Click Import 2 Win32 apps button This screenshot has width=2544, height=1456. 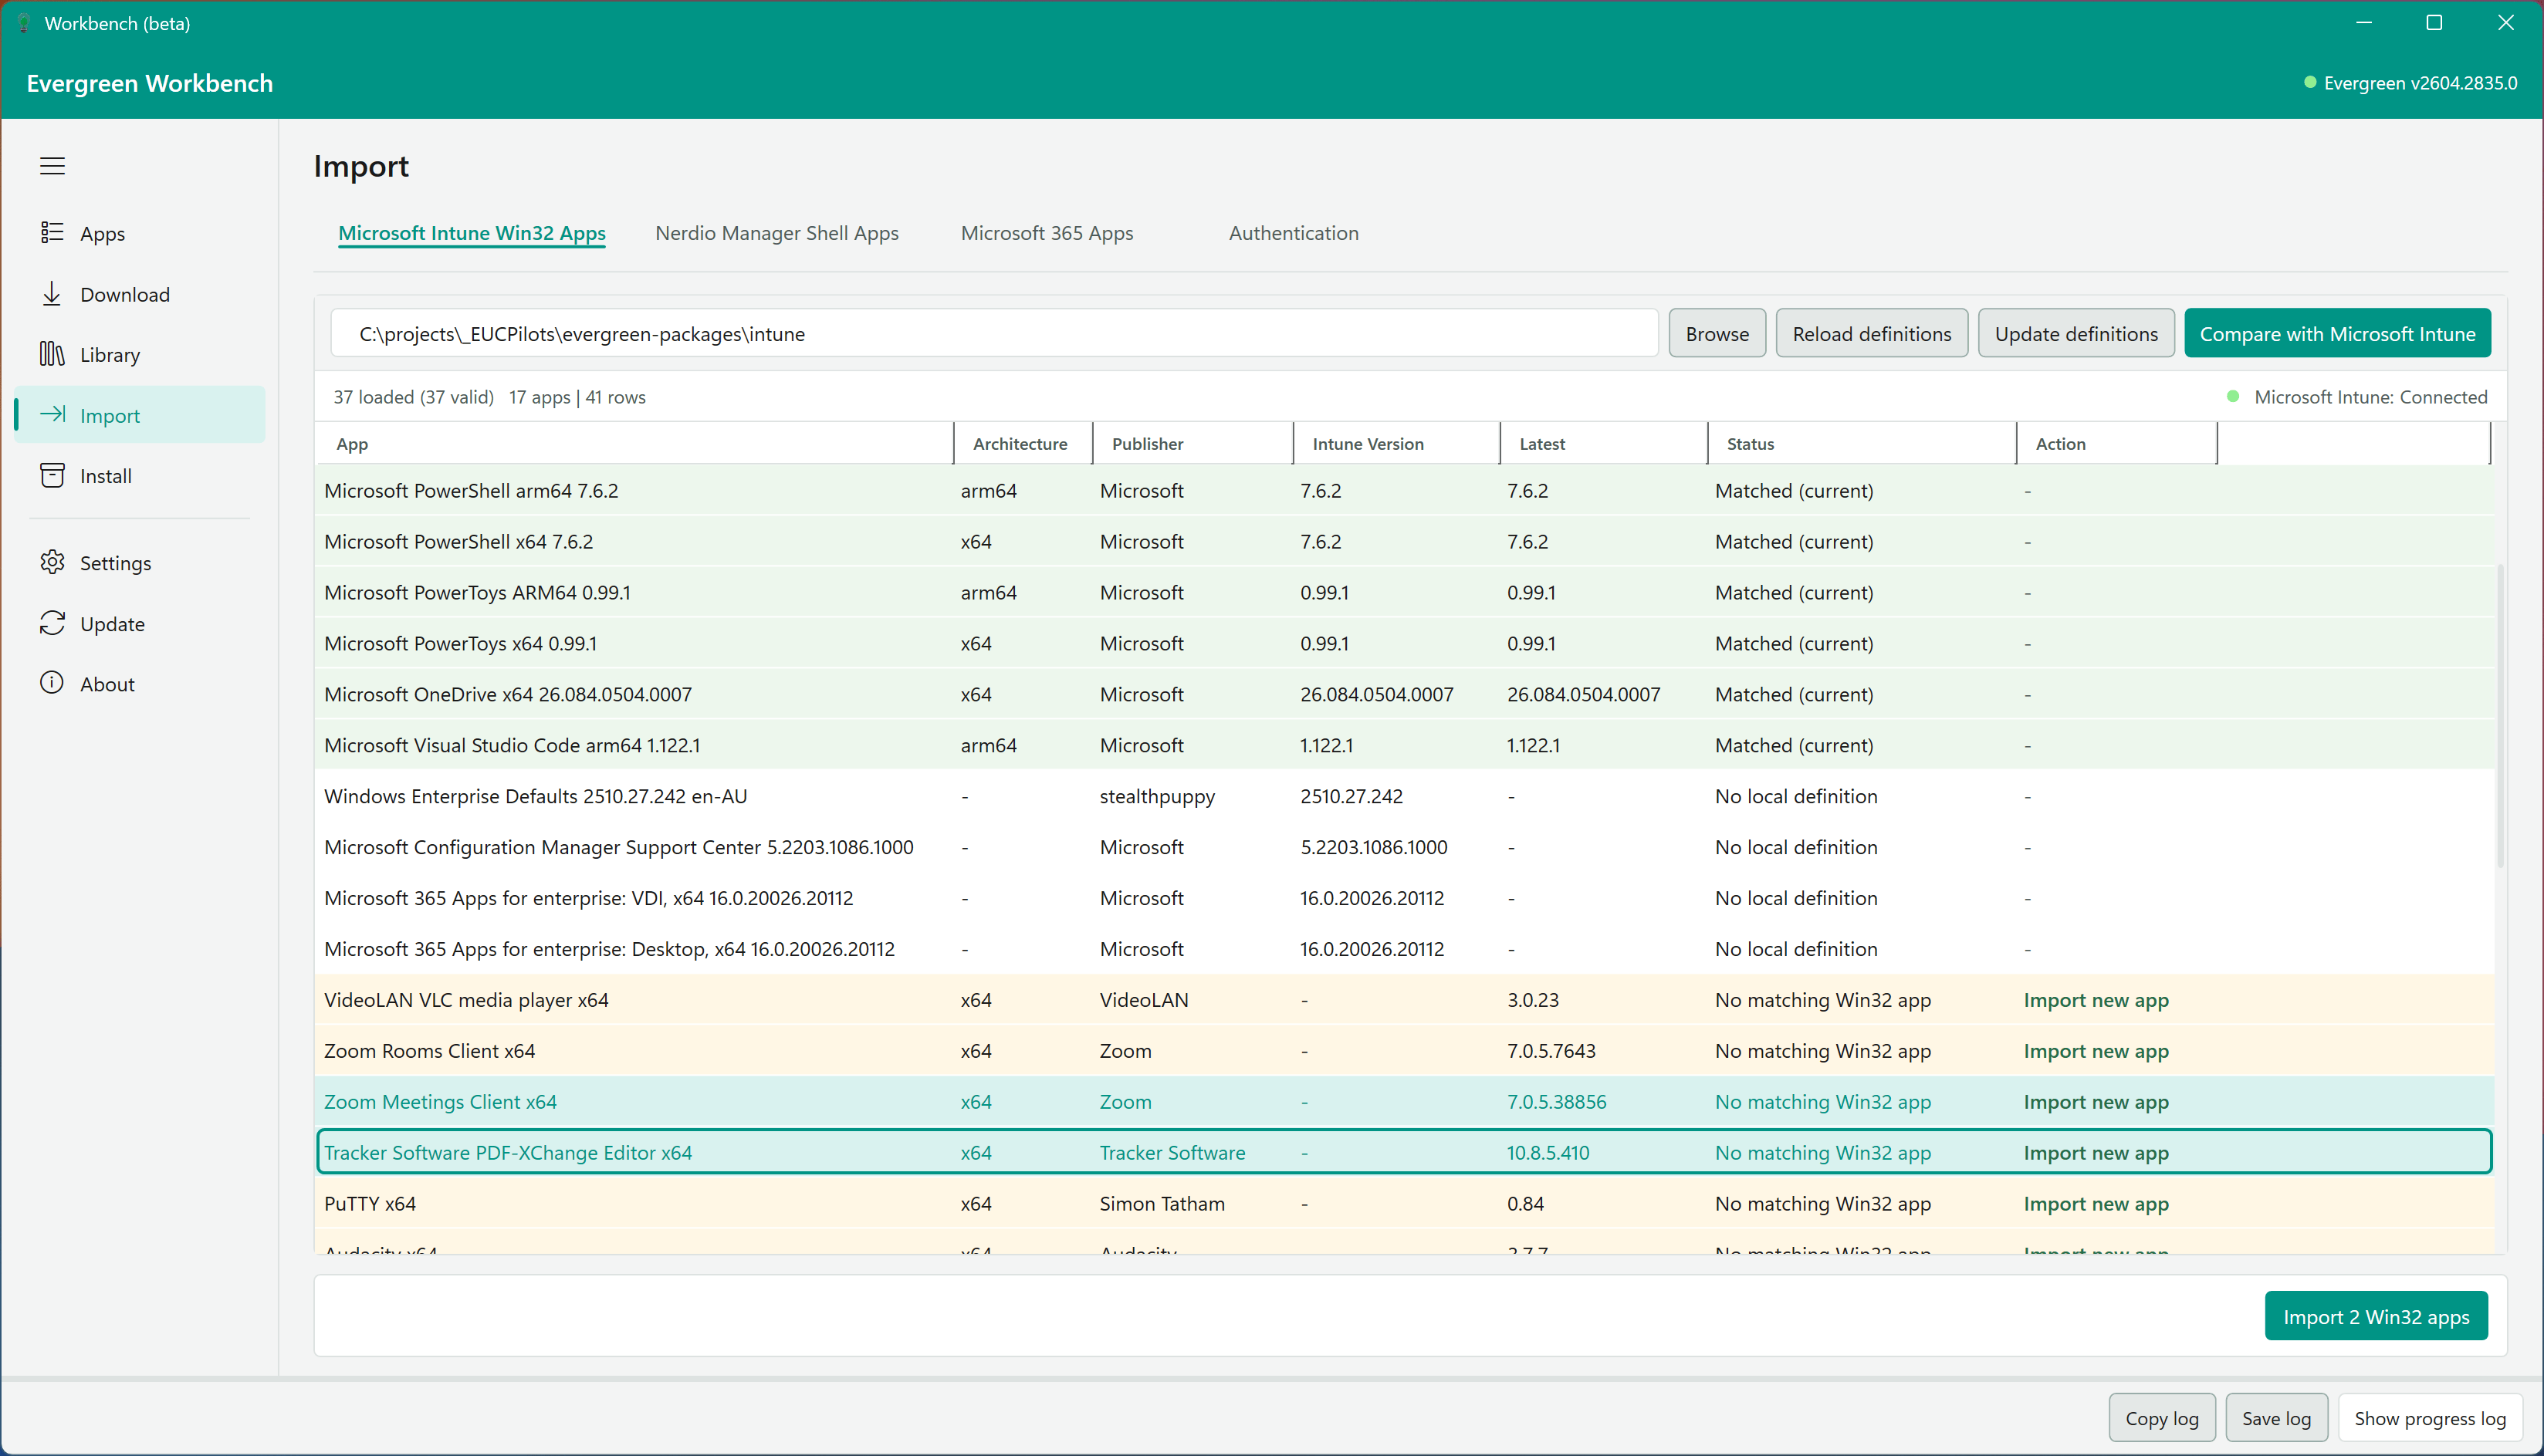(x=2376, y=1316)
